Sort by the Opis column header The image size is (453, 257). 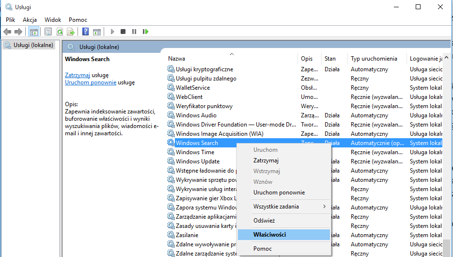click(310, 58)
